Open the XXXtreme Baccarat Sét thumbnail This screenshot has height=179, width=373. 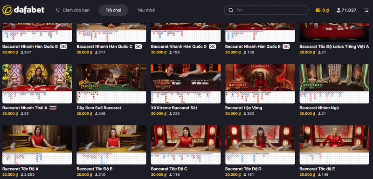pyautogui.click(x=186, y=78)
